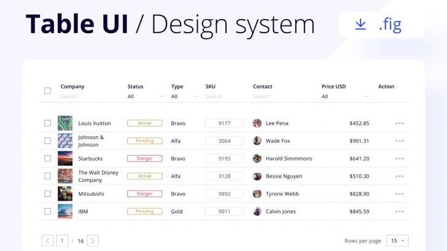Open action menu for Johnson & Johnson row

(x=399, y=141)
